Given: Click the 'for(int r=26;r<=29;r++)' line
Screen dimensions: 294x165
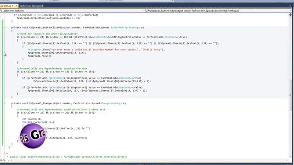Looking at the screenshot, I should [38, 122].
